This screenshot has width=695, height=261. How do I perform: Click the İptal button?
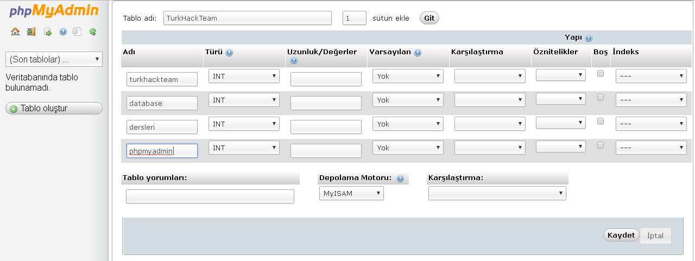655,236
